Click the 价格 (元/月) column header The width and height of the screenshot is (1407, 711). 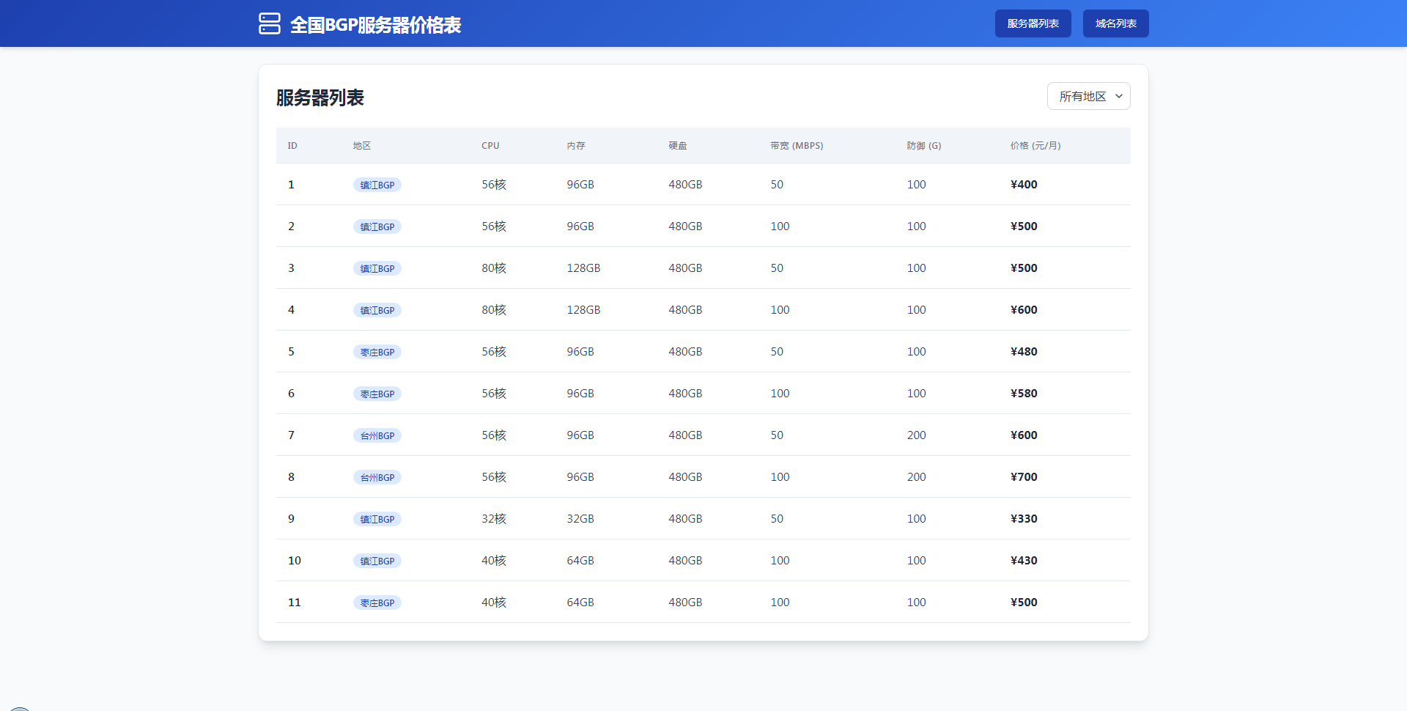pos(1035,146)
